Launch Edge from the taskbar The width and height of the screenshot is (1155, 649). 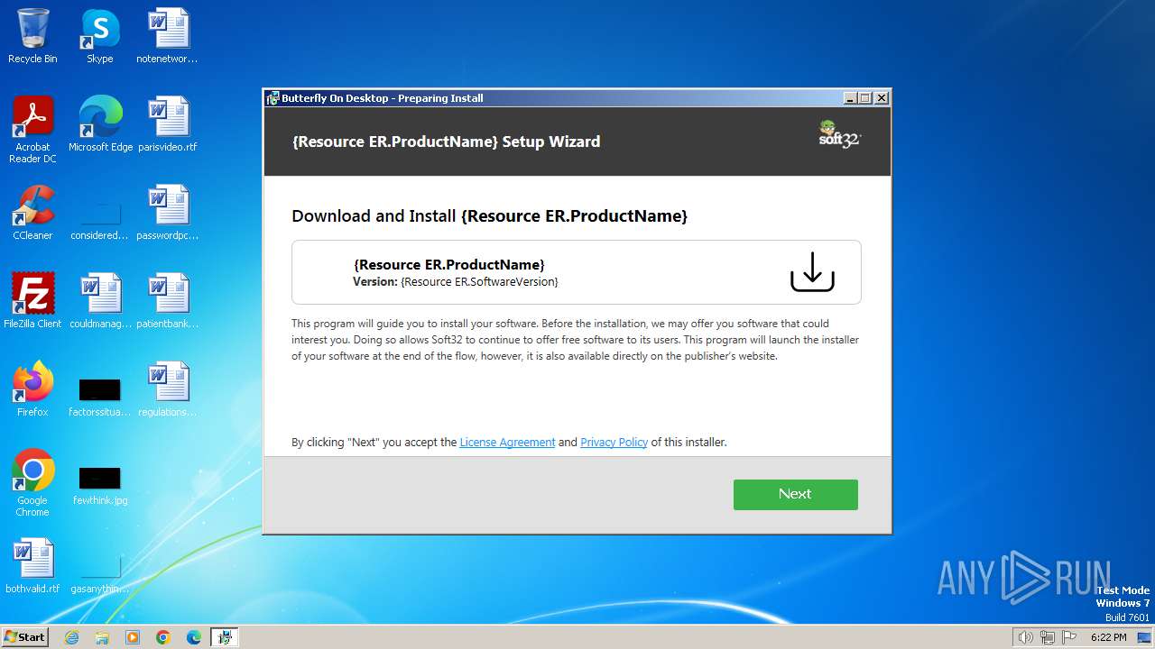pyautogui.click(x=194, y=637)
